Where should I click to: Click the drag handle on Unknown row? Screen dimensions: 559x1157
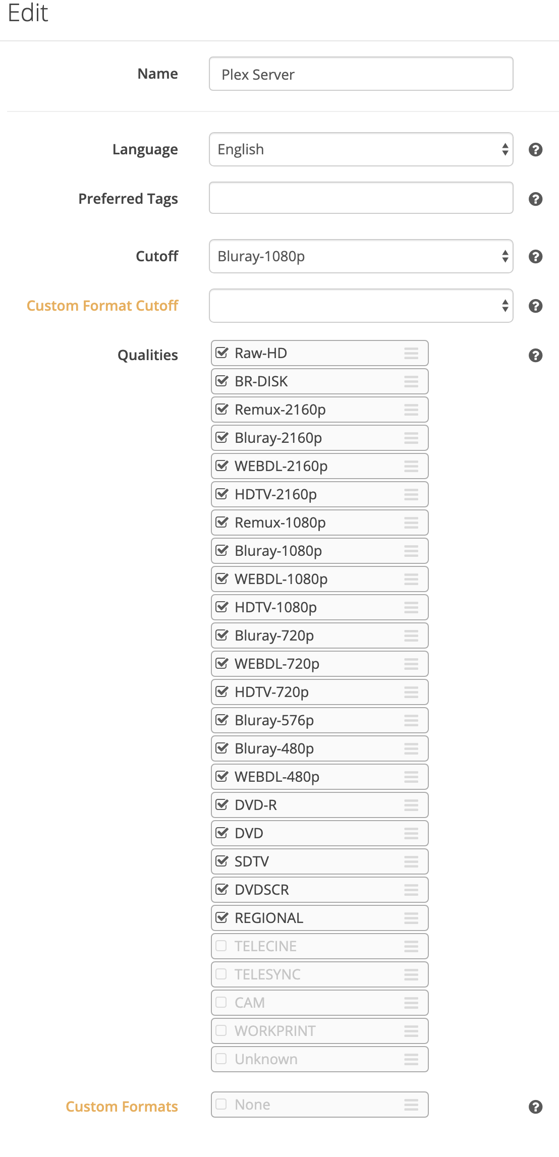[x=411, y=1059]
